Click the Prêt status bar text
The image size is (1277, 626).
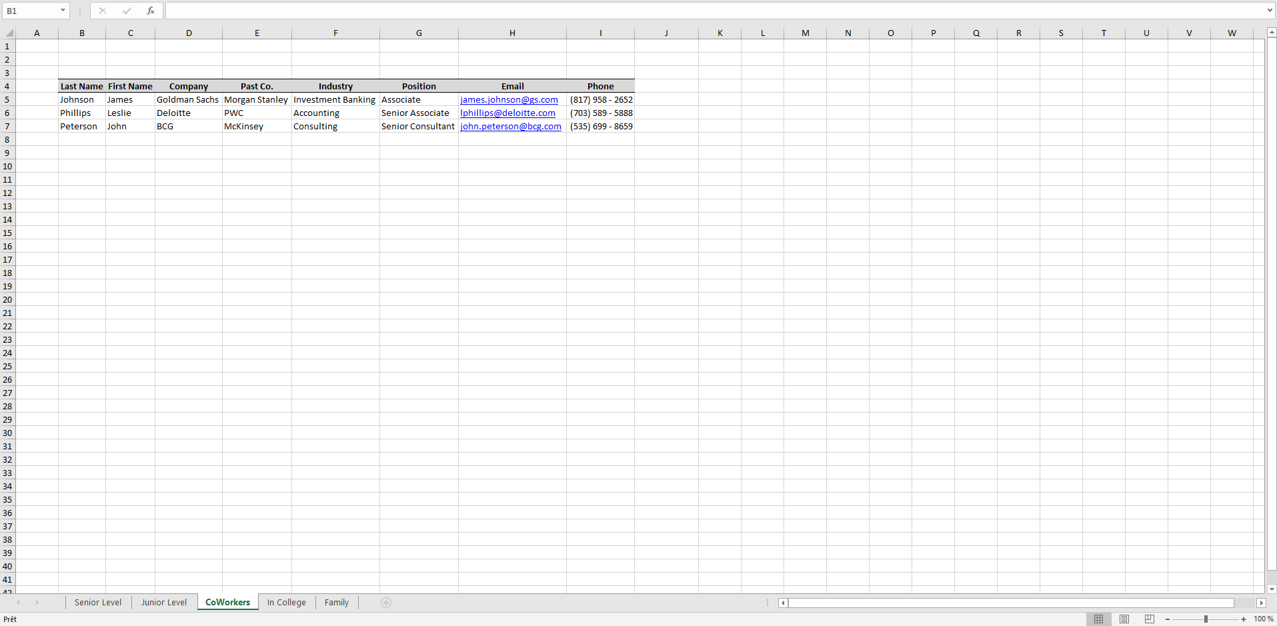click(10, 619)
